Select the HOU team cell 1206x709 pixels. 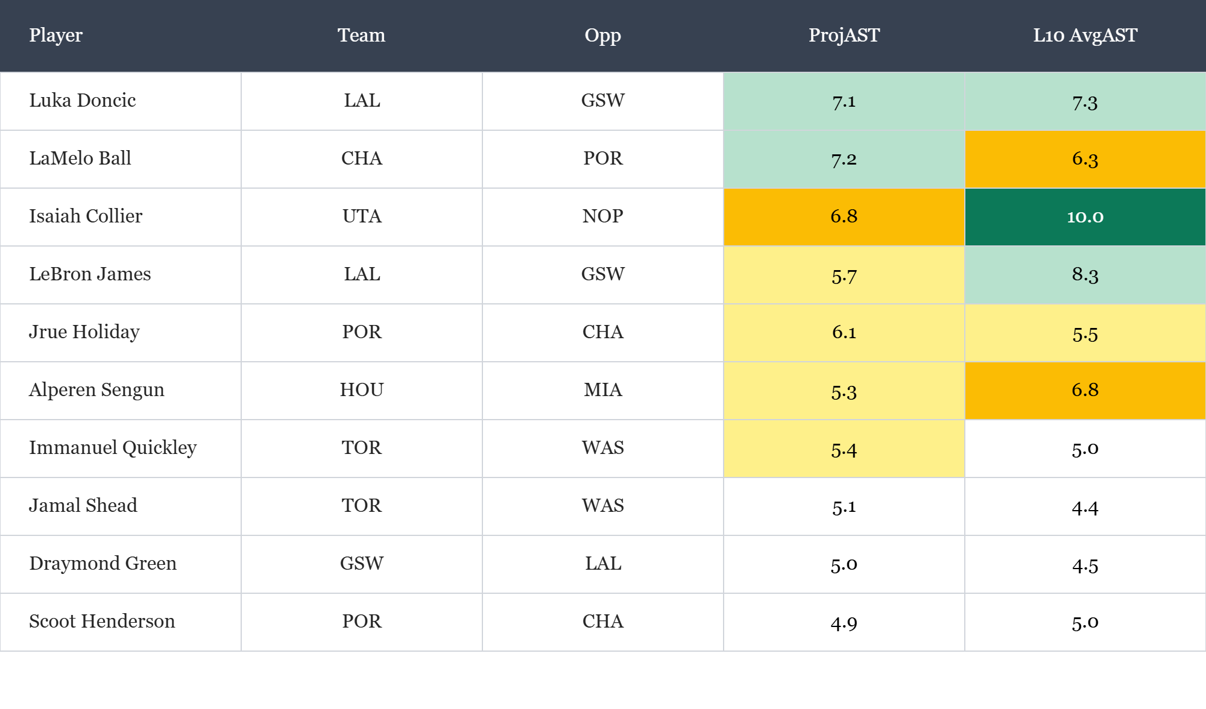361,390
